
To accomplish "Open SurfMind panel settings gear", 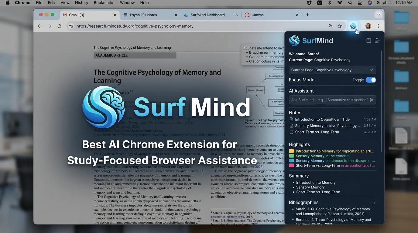I will coord(377,41).
